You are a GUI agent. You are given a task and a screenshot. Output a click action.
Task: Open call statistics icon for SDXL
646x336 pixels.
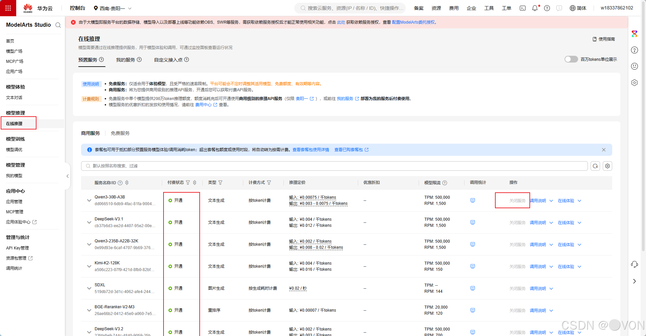click(x=473, y=288)
